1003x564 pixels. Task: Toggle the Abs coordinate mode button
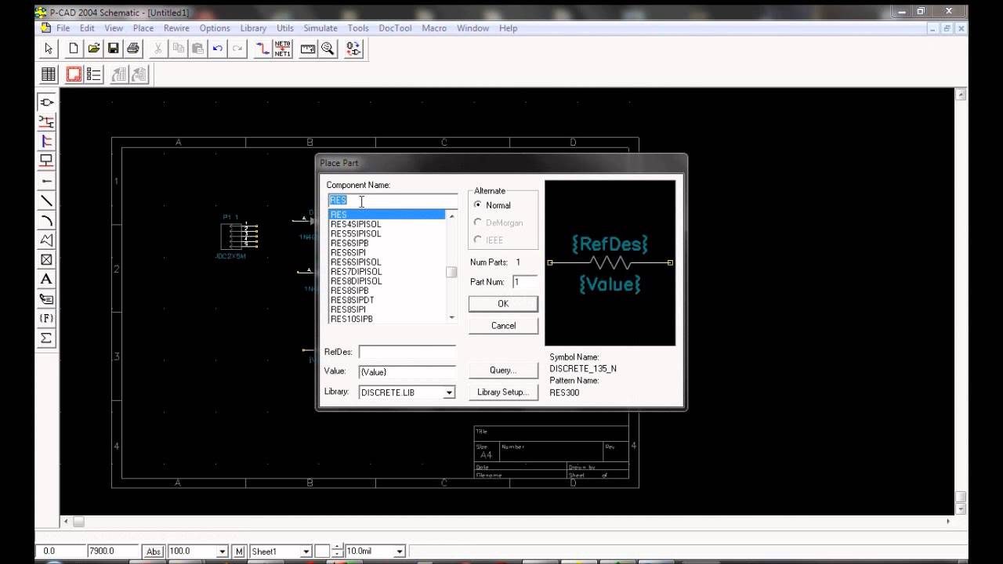(x=154, y=551)
